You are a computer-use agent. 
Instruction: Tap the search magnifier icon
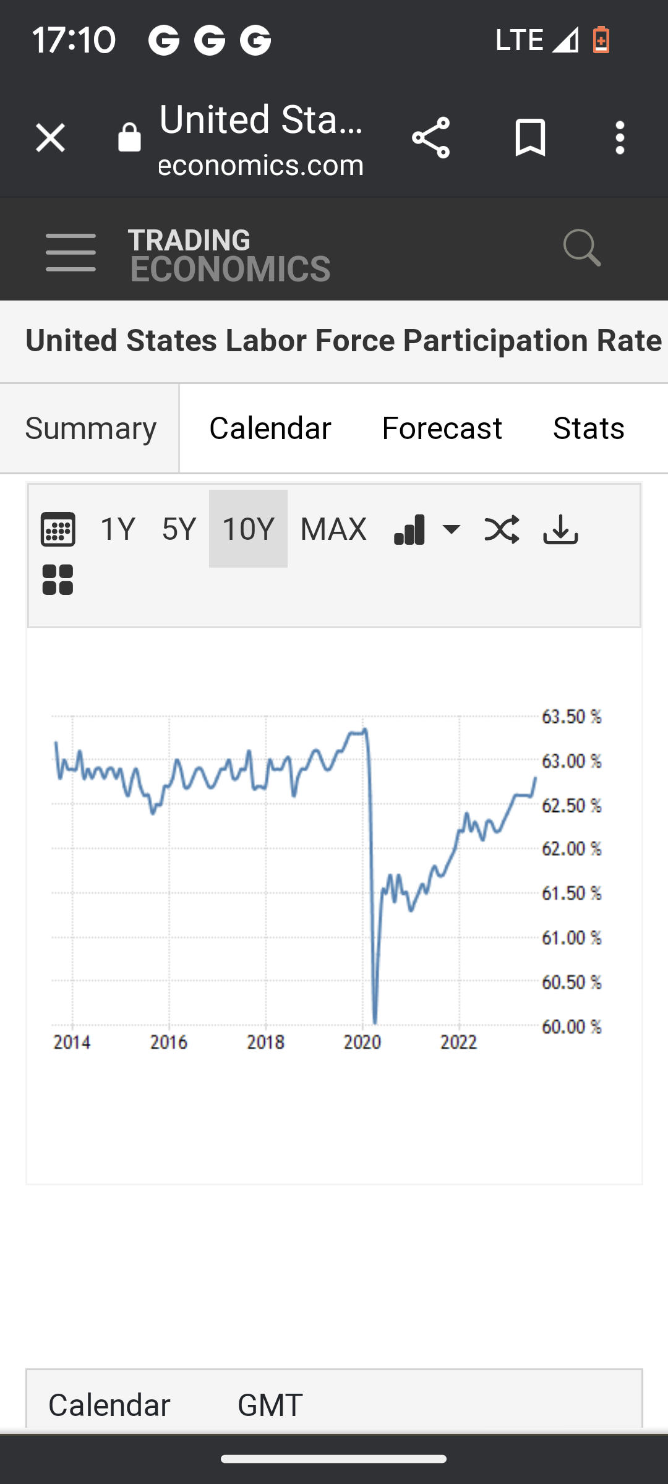pyautogui.click(x=581, y=249)
